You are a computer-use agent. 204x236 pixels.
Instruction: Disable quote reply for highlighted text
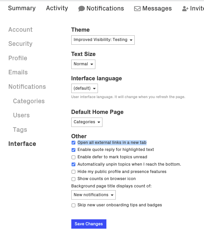point(74,150)
